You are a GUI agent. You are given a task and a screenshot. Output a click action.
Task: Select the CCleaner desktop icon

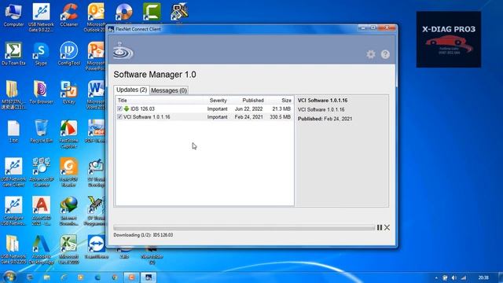click(69, 16)
